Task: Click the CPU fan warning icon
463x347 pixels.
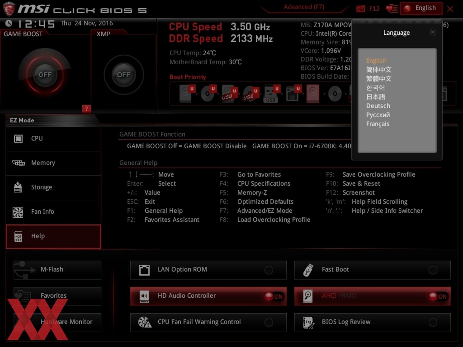Action: 145,322
